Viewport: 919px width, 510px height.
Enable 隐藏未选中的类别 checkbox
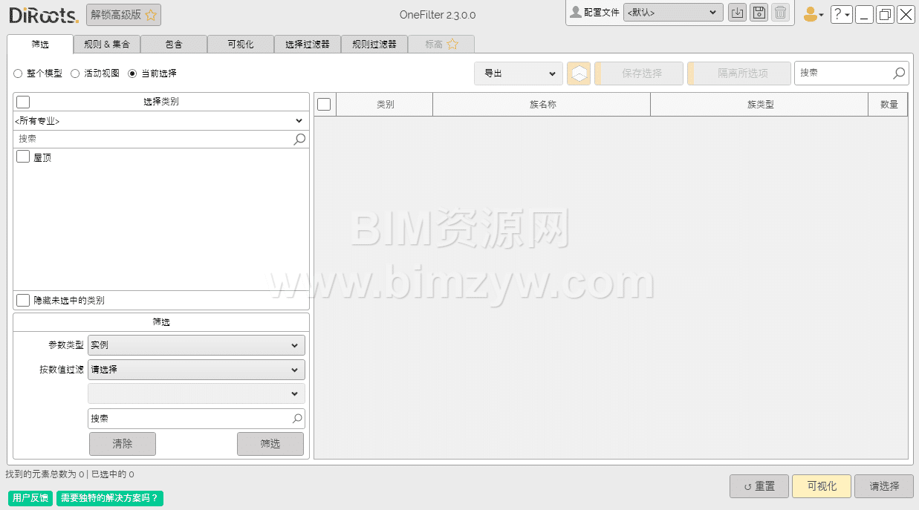click(23, 300)
